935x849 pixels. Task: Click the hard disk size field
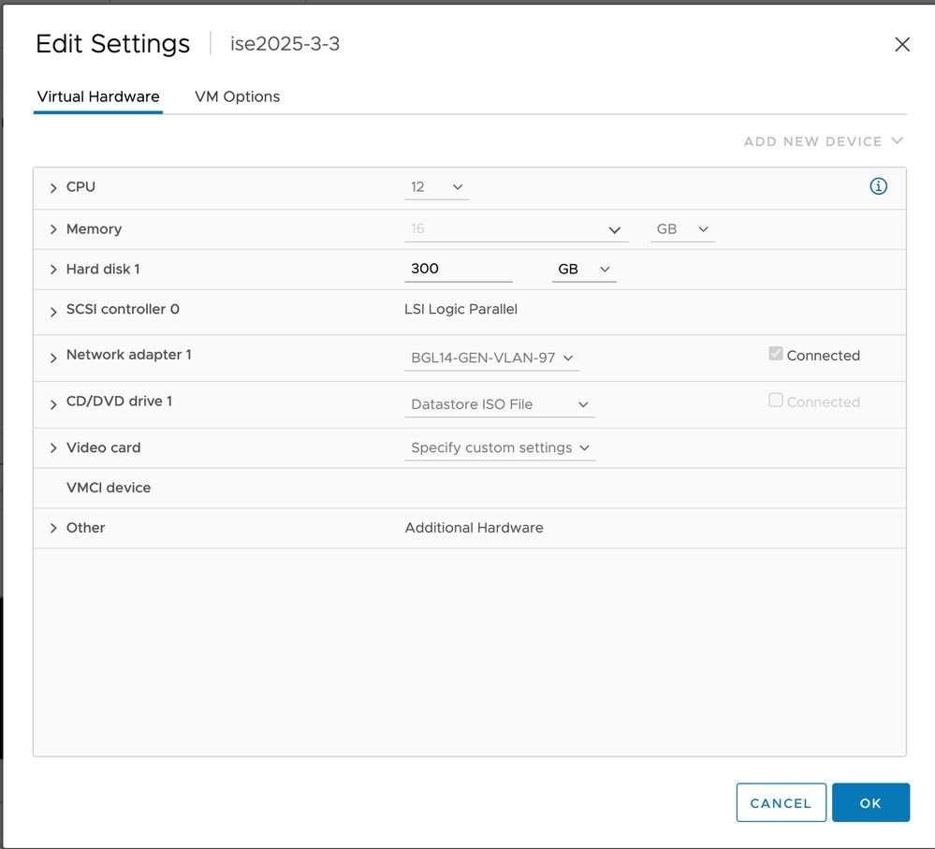tap(458, 269)
